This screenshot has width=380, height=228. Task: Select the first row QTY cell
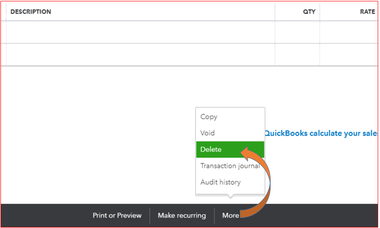pyautogui.click(x=297, y=32)
